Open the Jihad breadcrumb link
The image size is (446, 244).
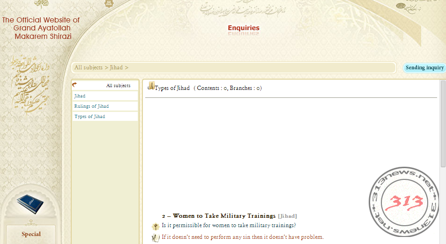click(116, 68)
